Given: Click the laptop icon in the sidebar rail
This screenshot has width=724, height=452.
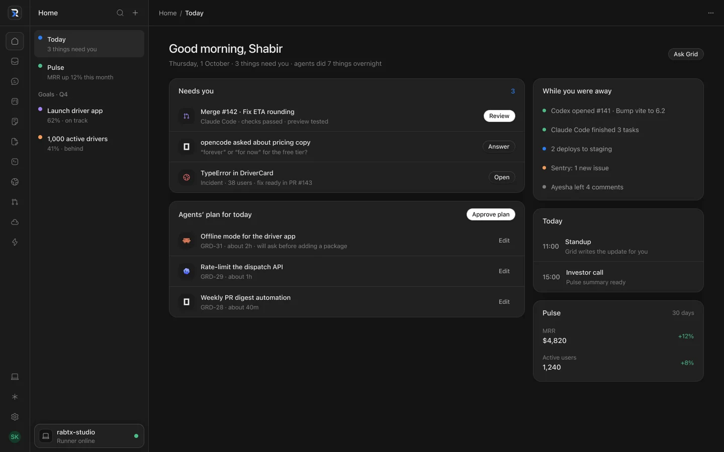Looking at the screenshot, I should (x=15, y=377).
